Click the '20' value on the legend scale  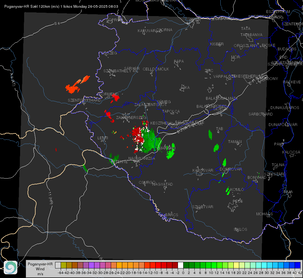click(239, 273)
